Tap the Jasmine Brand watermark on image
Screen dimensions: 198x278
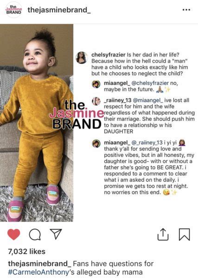pyautogui.click(x=77, y=114)
